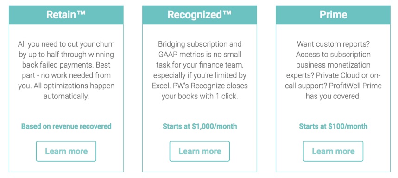Click 'Bridging subscription and' line

pyautogui.click(x=200, y=44)
